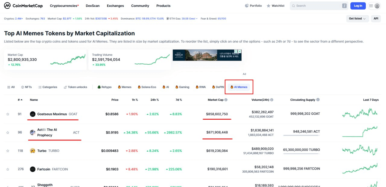Screen dimensions: 386x187
Task: Click the slash shortcut icon in the search box
Action: pyautogui.click(x=344, y=6)
